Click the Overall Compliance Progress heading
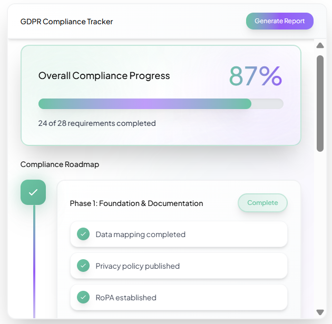This screenshot has height=324, width=332. point(104,76)
